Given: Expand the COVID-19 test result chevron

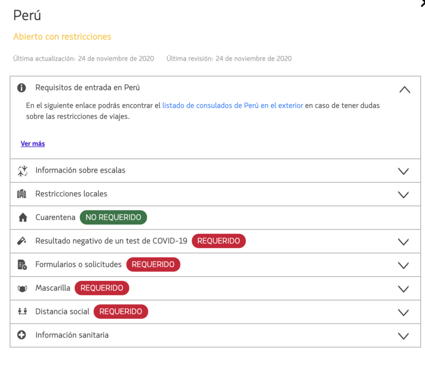Looking at the screenshot, I should [403, 242].
